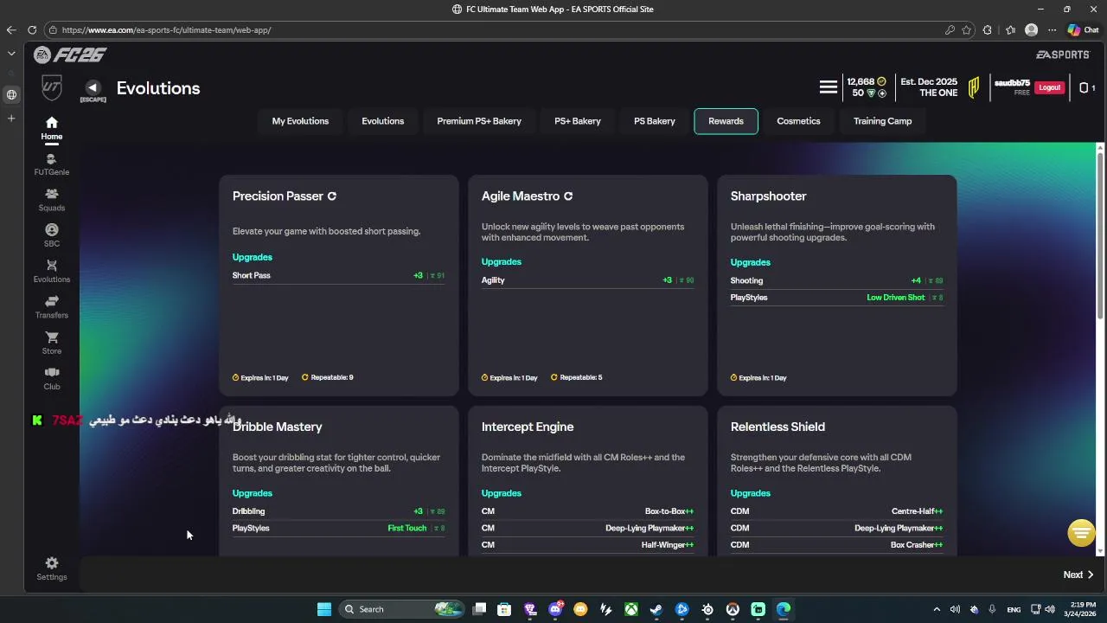Open Settings gear in sidebar
This screenshot has width=1107, height=623.
click(x=52, y=568)
